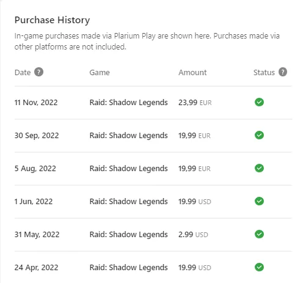Image resolution: width=303 pixels, height=283 pixels.
Task: Click the 2.99 USD amount
Action: (x=193, y=235)
